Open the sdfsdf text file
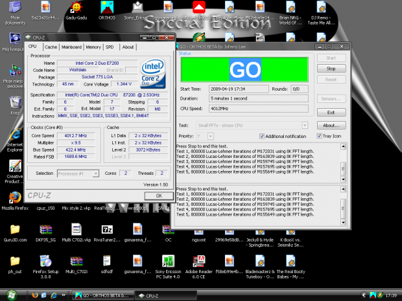402x301 pixels. tap(107, 265)
